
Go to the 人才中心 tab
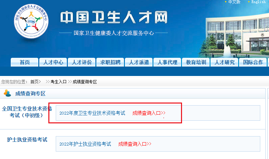pyautogui.click(x=53, y=62)
